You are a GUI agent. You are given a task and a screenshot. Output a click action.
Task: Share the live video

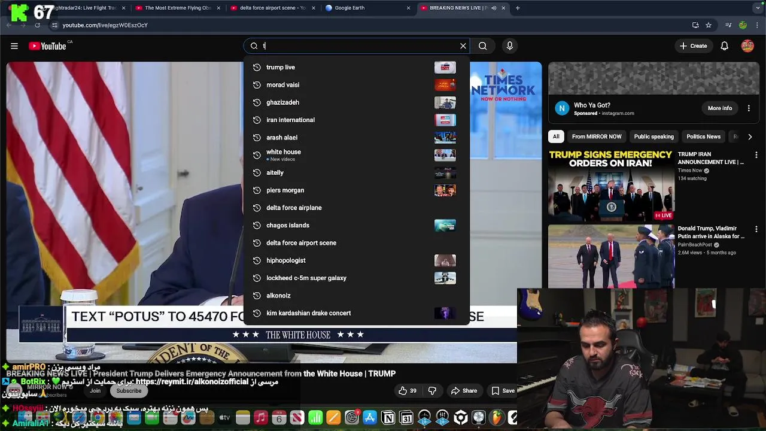coord(464,391)
